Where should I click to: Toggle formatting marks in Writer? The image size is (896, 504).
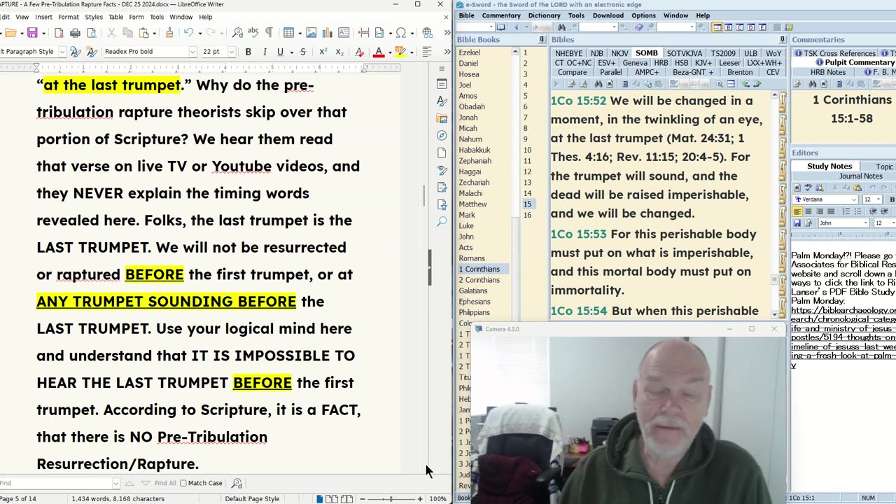pyautogui.click(x=269, y=33)
